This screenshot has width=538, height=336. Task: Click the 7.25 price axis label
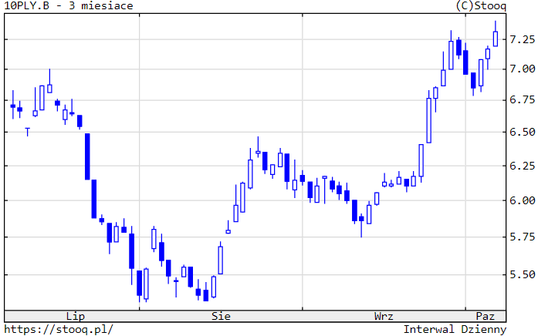coord(522,39)
